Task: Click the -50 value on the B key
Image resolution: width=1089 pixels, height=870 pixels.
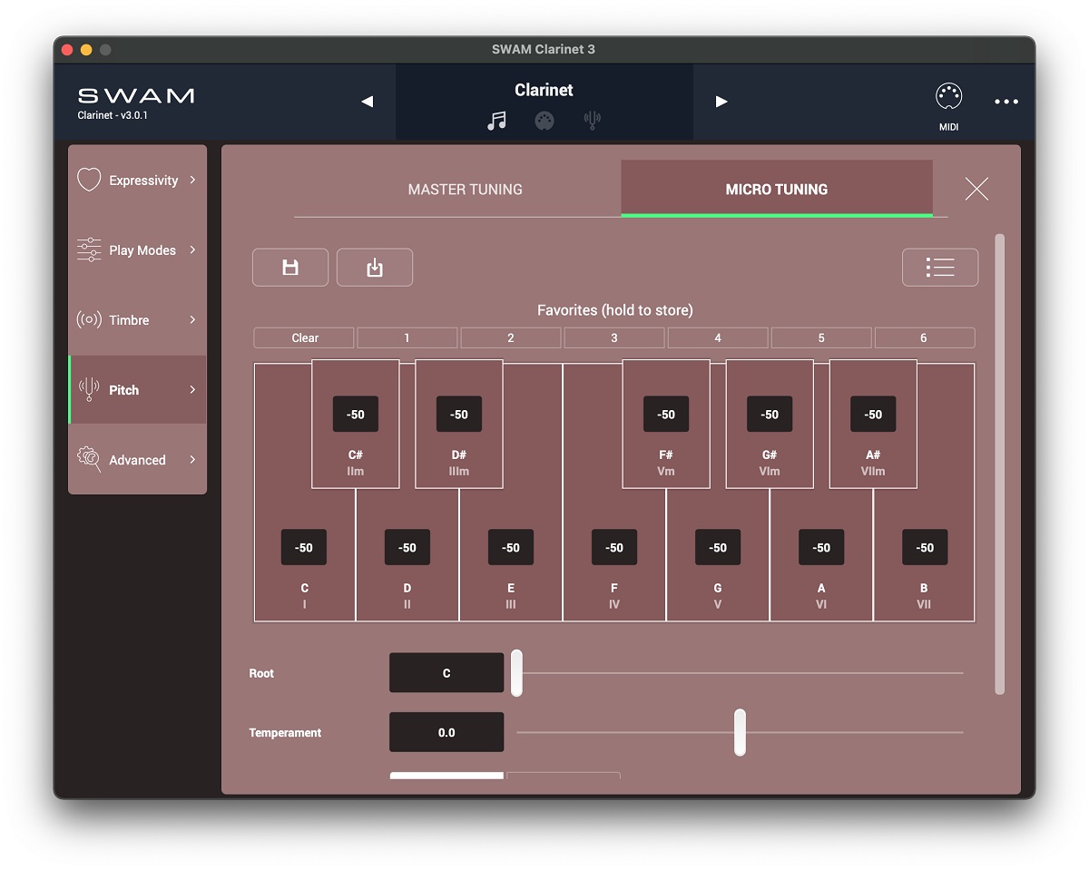Action: pyautogui.click(x=925, y=547)
